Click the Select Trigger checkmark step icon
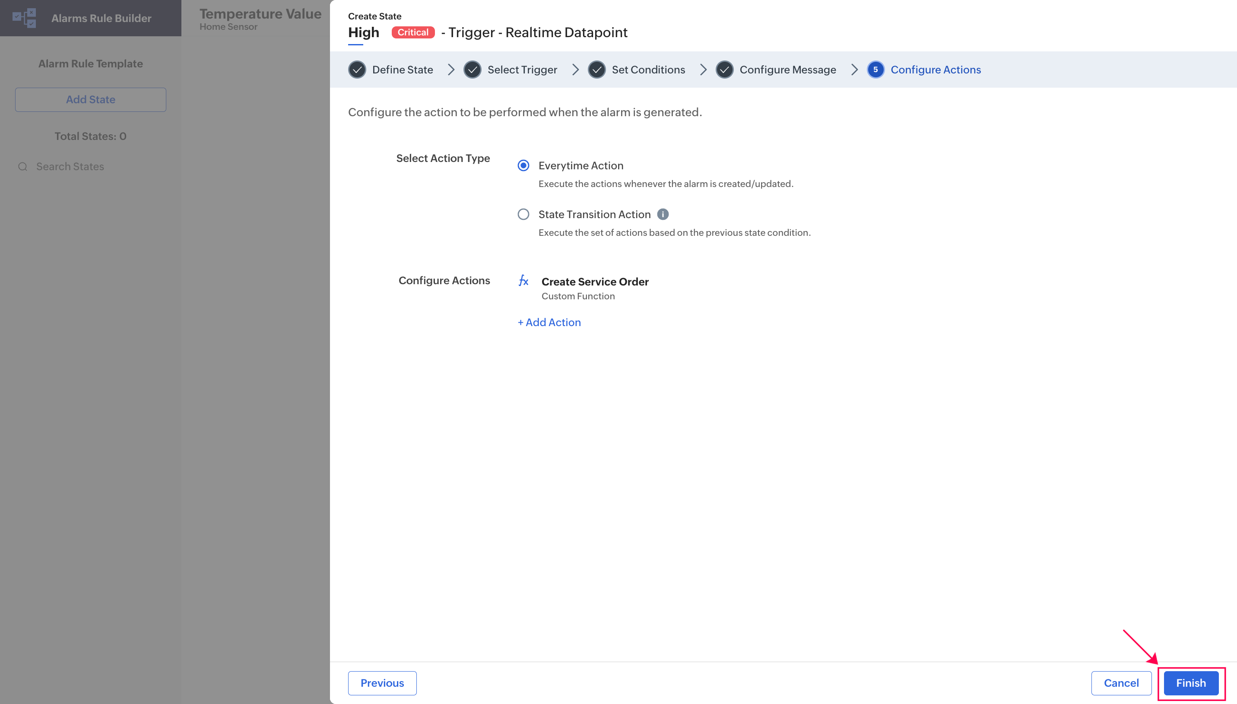 click(x=472, y=70)
